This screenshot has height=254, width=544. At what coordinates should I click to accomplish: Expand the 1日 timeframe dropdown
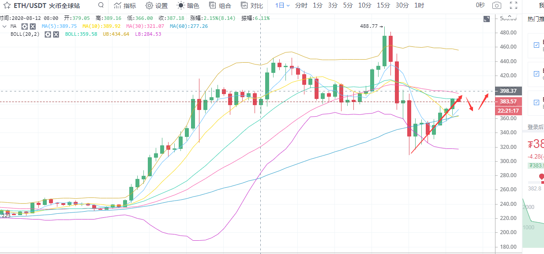(282, 6)
